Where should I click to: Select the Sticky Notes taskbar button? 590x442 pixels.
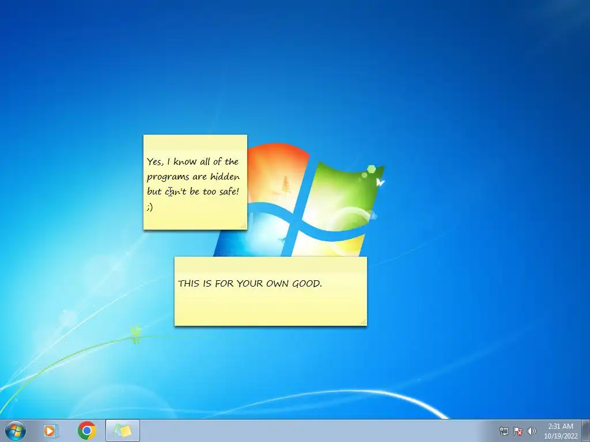123,430
